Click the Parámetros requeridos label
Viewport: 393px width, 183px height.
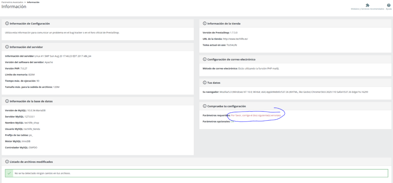click(216, 116)
